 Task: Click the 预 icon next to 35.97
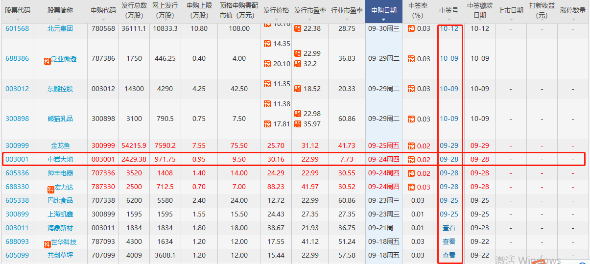(297, 124)
